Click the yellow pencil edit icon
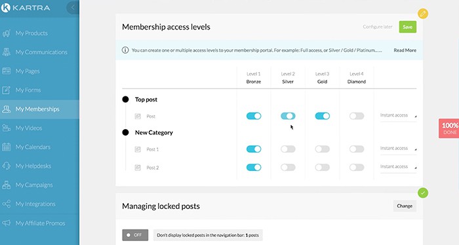Image resolution: width=459 pixels, height=245 pixels. coord(423,14)
